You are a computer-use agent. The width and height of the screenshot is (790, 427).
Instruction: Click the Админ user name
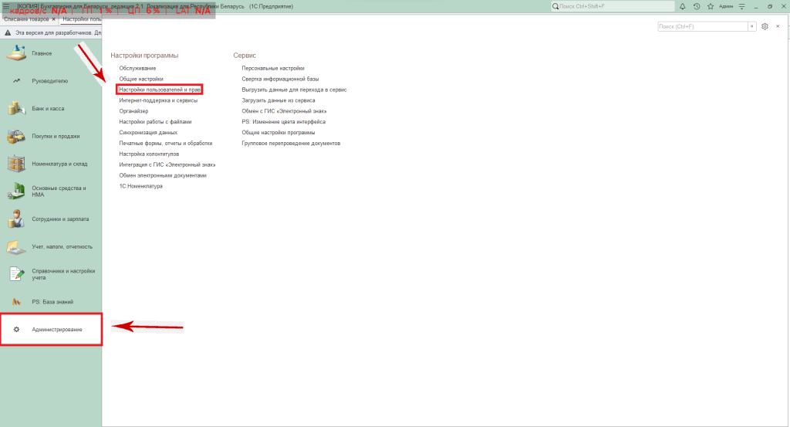(x=725, y=6)
